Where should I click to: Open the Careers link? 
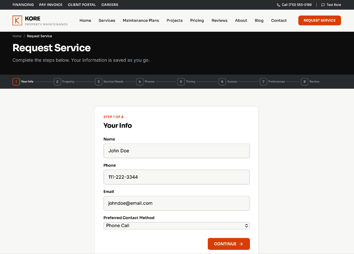[x=110, y=5]
